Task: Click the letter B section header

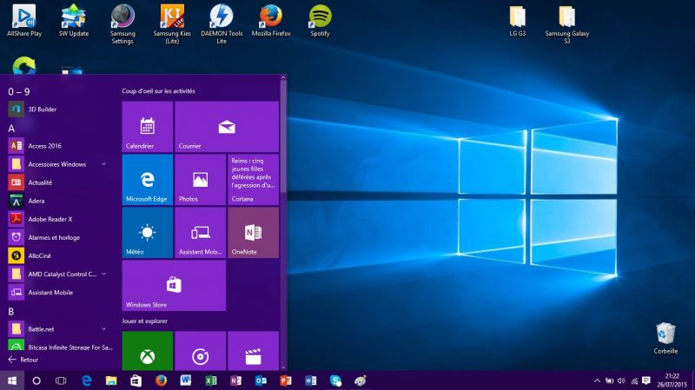Action: tap(11, 312)
